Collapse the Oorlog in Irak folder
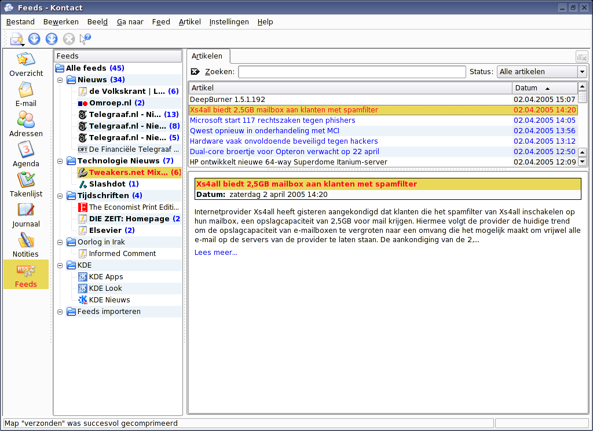 point(60,243)
